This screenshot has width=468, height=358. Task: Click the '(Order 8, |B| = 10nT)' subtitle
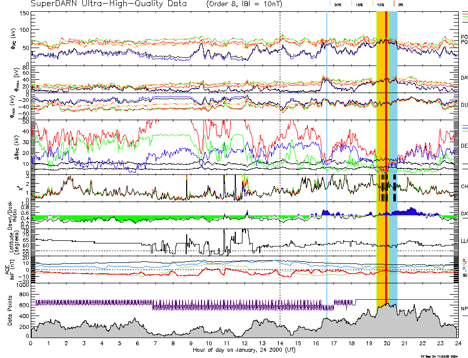point(244,4)
